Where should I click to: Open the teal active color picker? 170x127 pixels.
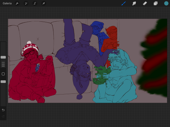point(166,3)
